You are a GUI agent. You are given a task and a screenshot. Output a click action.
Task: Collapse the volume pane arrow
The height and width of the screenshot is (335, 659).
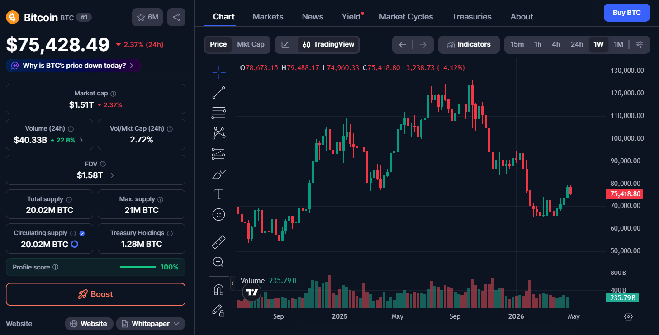[x=232, y=283]
